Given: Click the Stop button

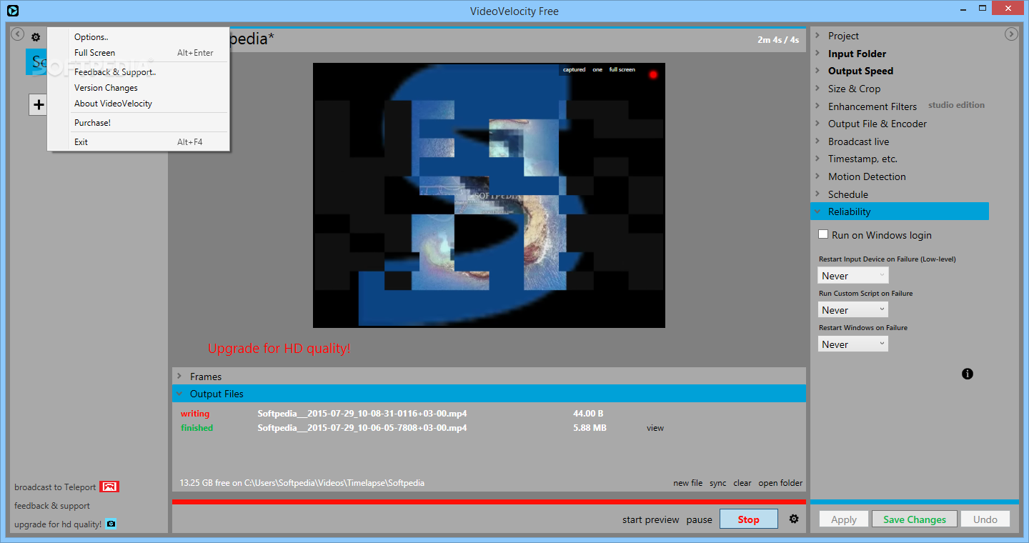Looking at the screenshot, I should [x=748, y=519].
